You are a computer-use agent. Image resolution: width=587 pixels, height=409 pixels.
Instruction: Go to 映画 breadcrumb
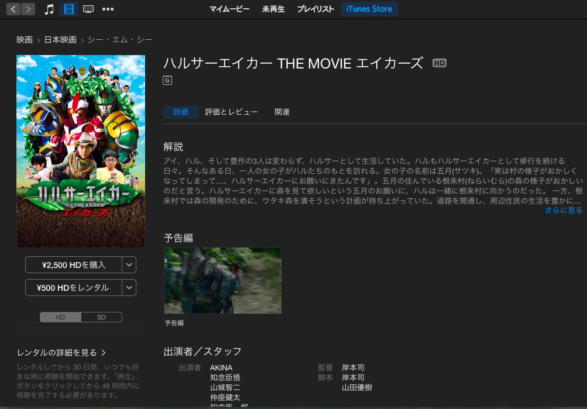(25, 40)
